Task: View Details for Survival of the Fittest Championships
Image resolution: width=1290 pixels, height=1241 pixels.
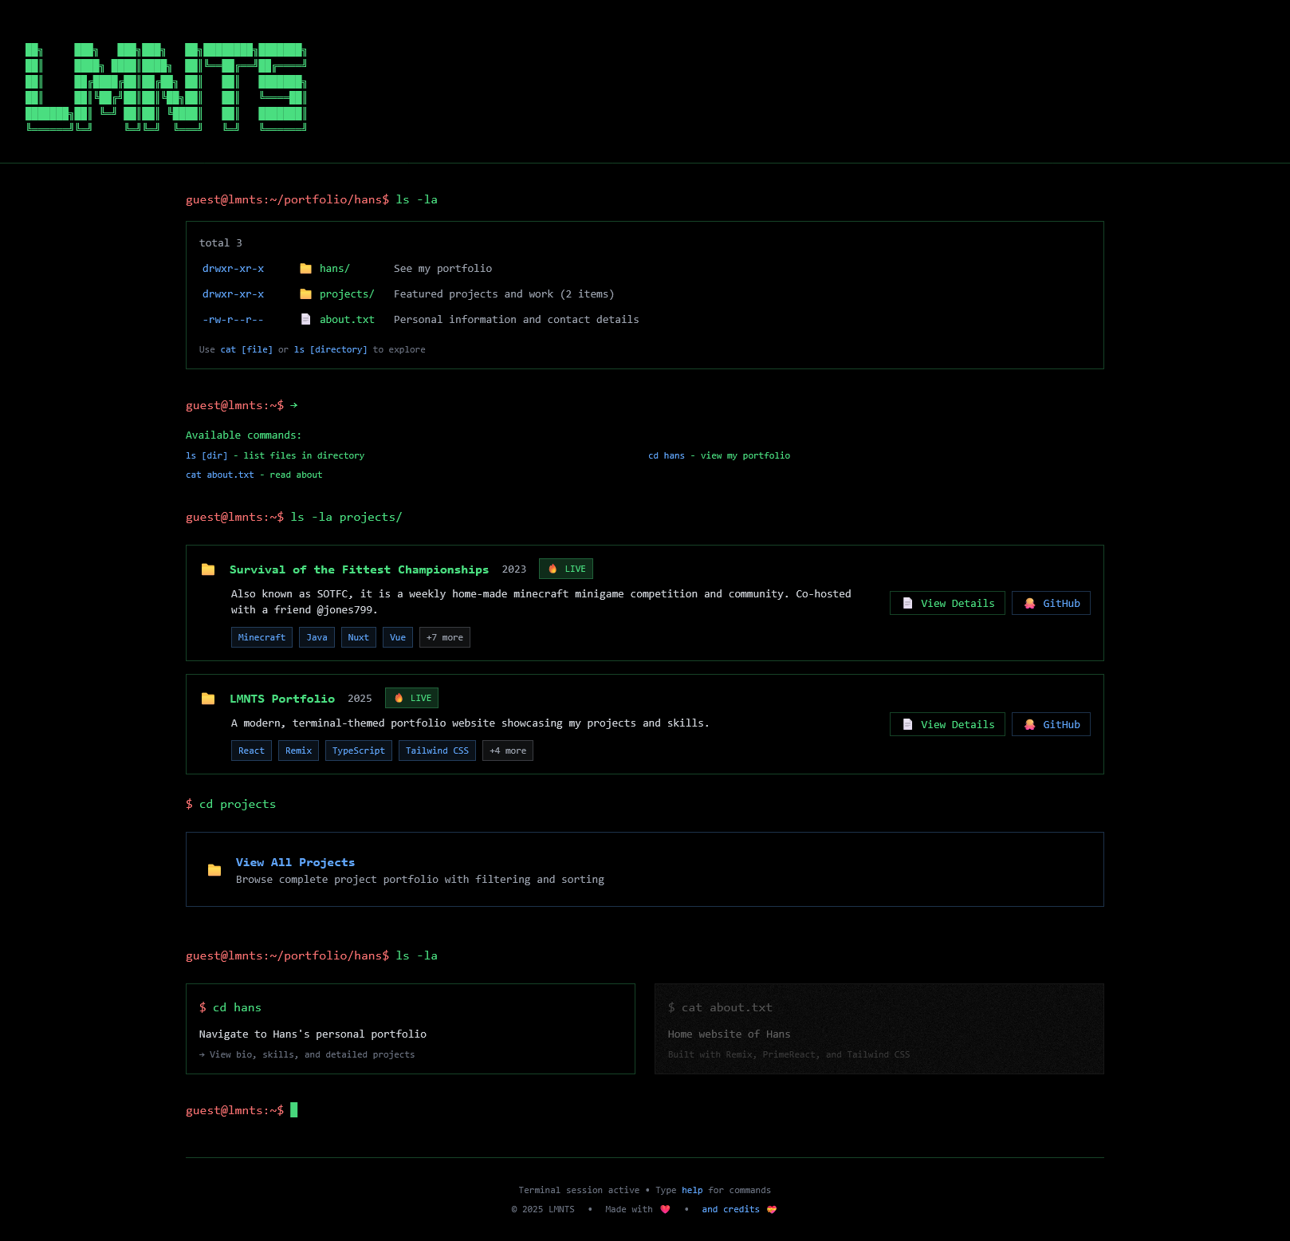Action: pos(947,604)
